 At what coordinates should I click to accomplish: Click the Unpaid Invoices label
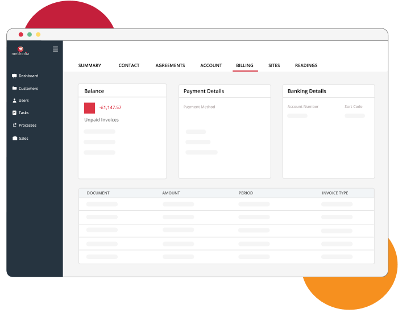(102, 120)
